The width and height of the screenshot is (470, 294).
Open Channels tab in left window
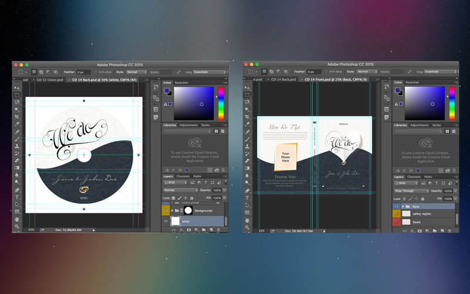(x=183, y=176)
